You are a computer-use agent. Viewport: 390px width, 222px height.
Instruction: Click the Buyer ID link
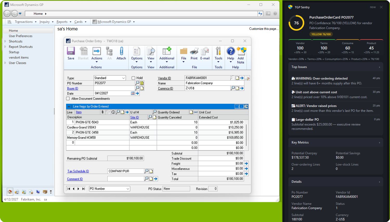point(73,88)
